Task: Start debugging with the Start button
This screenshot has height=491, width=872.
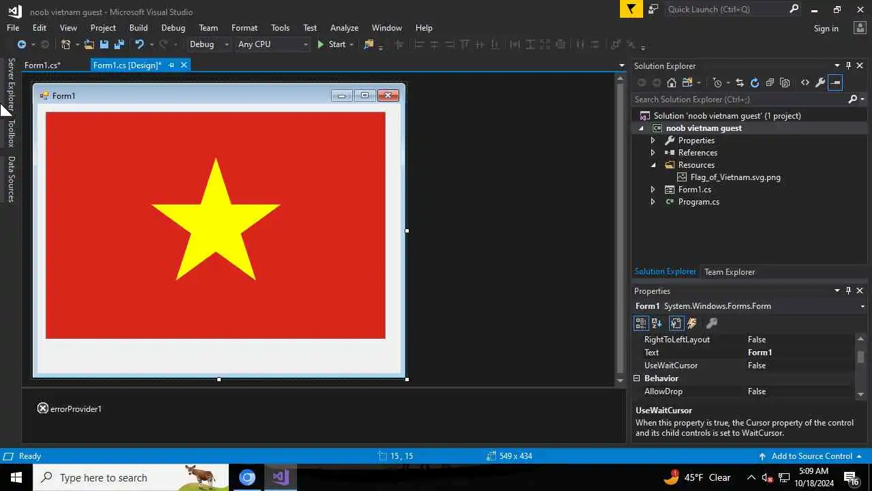Action: point(331,44)
